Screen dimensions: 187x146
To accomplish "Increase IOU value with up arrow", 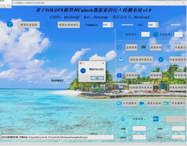I will click(x=157, y=24).
